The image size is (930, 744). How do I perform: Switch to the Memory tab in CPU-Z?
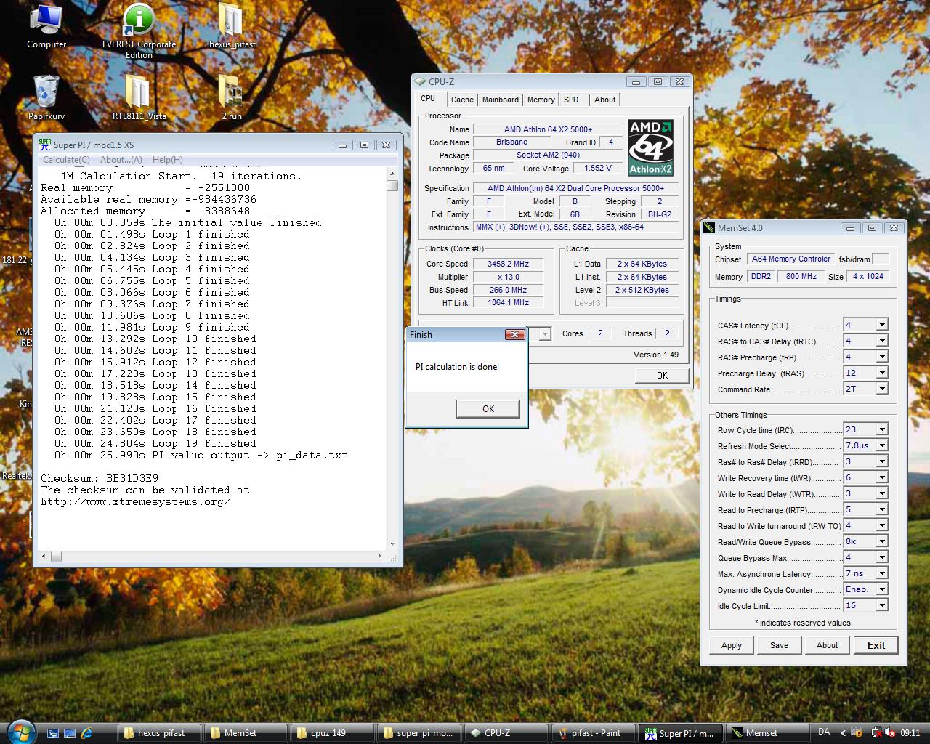(x=541, y=100)
